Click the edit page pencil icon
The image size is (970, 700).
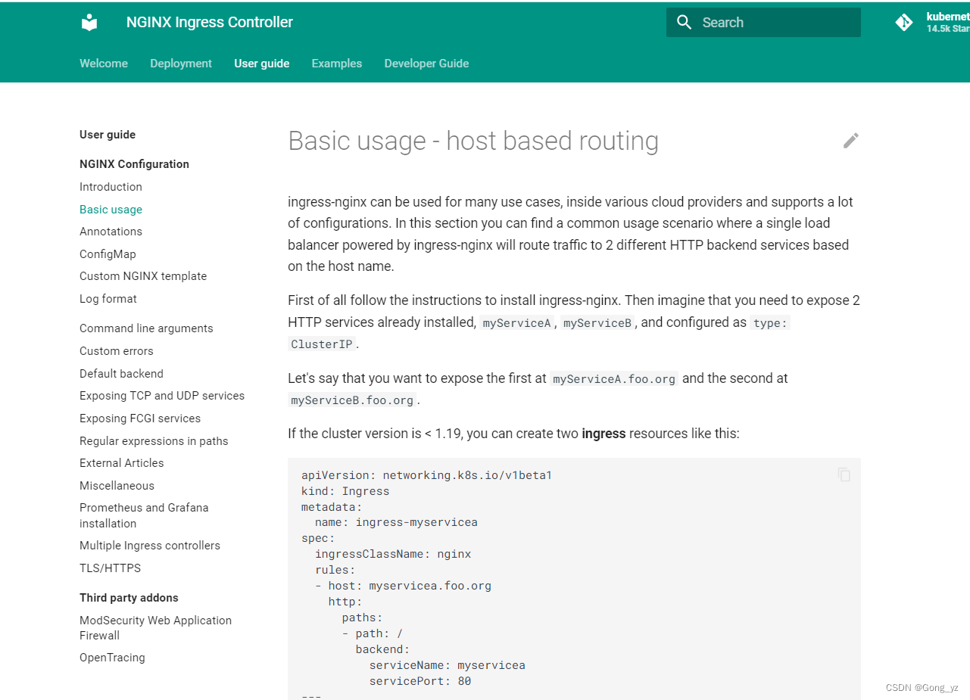pyautogui.click(x=851, y=141)
